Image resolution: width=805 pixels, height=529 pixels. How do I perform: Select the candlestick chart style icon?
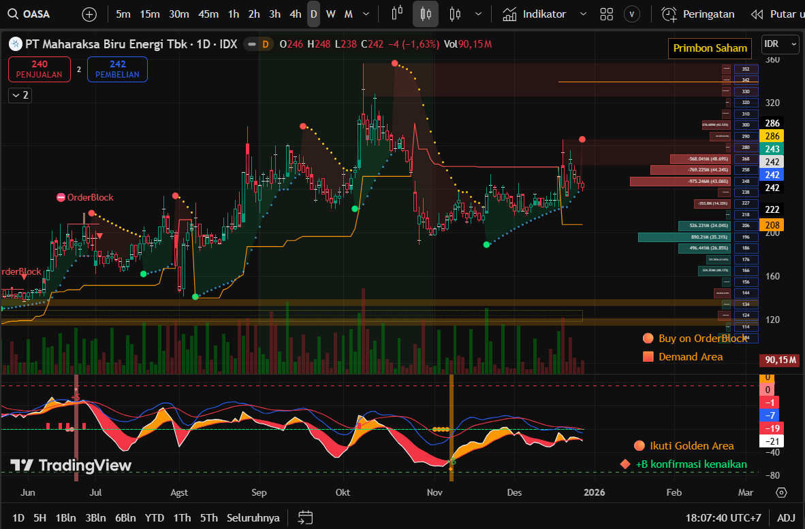pos(426,14)
